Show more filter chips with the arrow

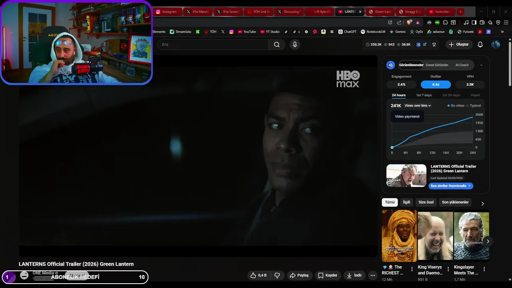pyautogui.click(x=482, y=204)
